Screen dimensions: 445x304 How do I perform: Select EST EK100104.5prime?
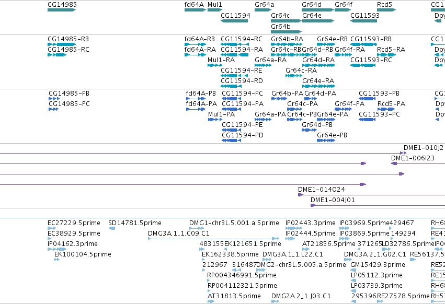(57, 260)
